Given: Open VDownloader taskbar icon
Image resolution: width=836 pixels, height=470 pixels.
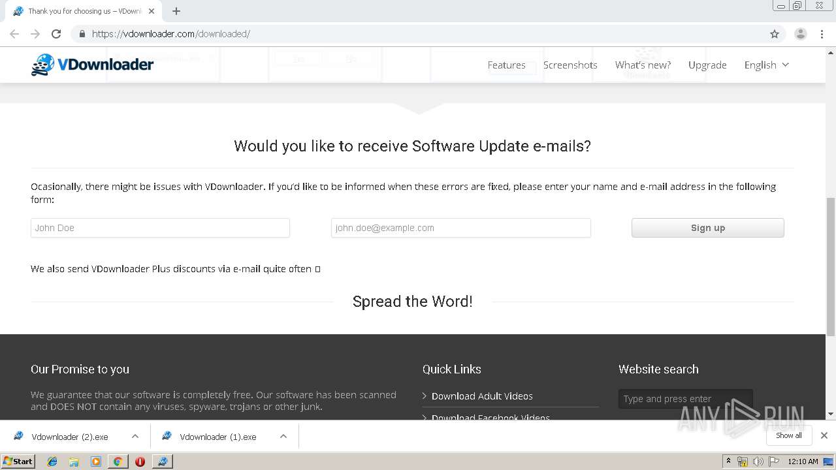Looking at the screenshot, I should (162, 462).
